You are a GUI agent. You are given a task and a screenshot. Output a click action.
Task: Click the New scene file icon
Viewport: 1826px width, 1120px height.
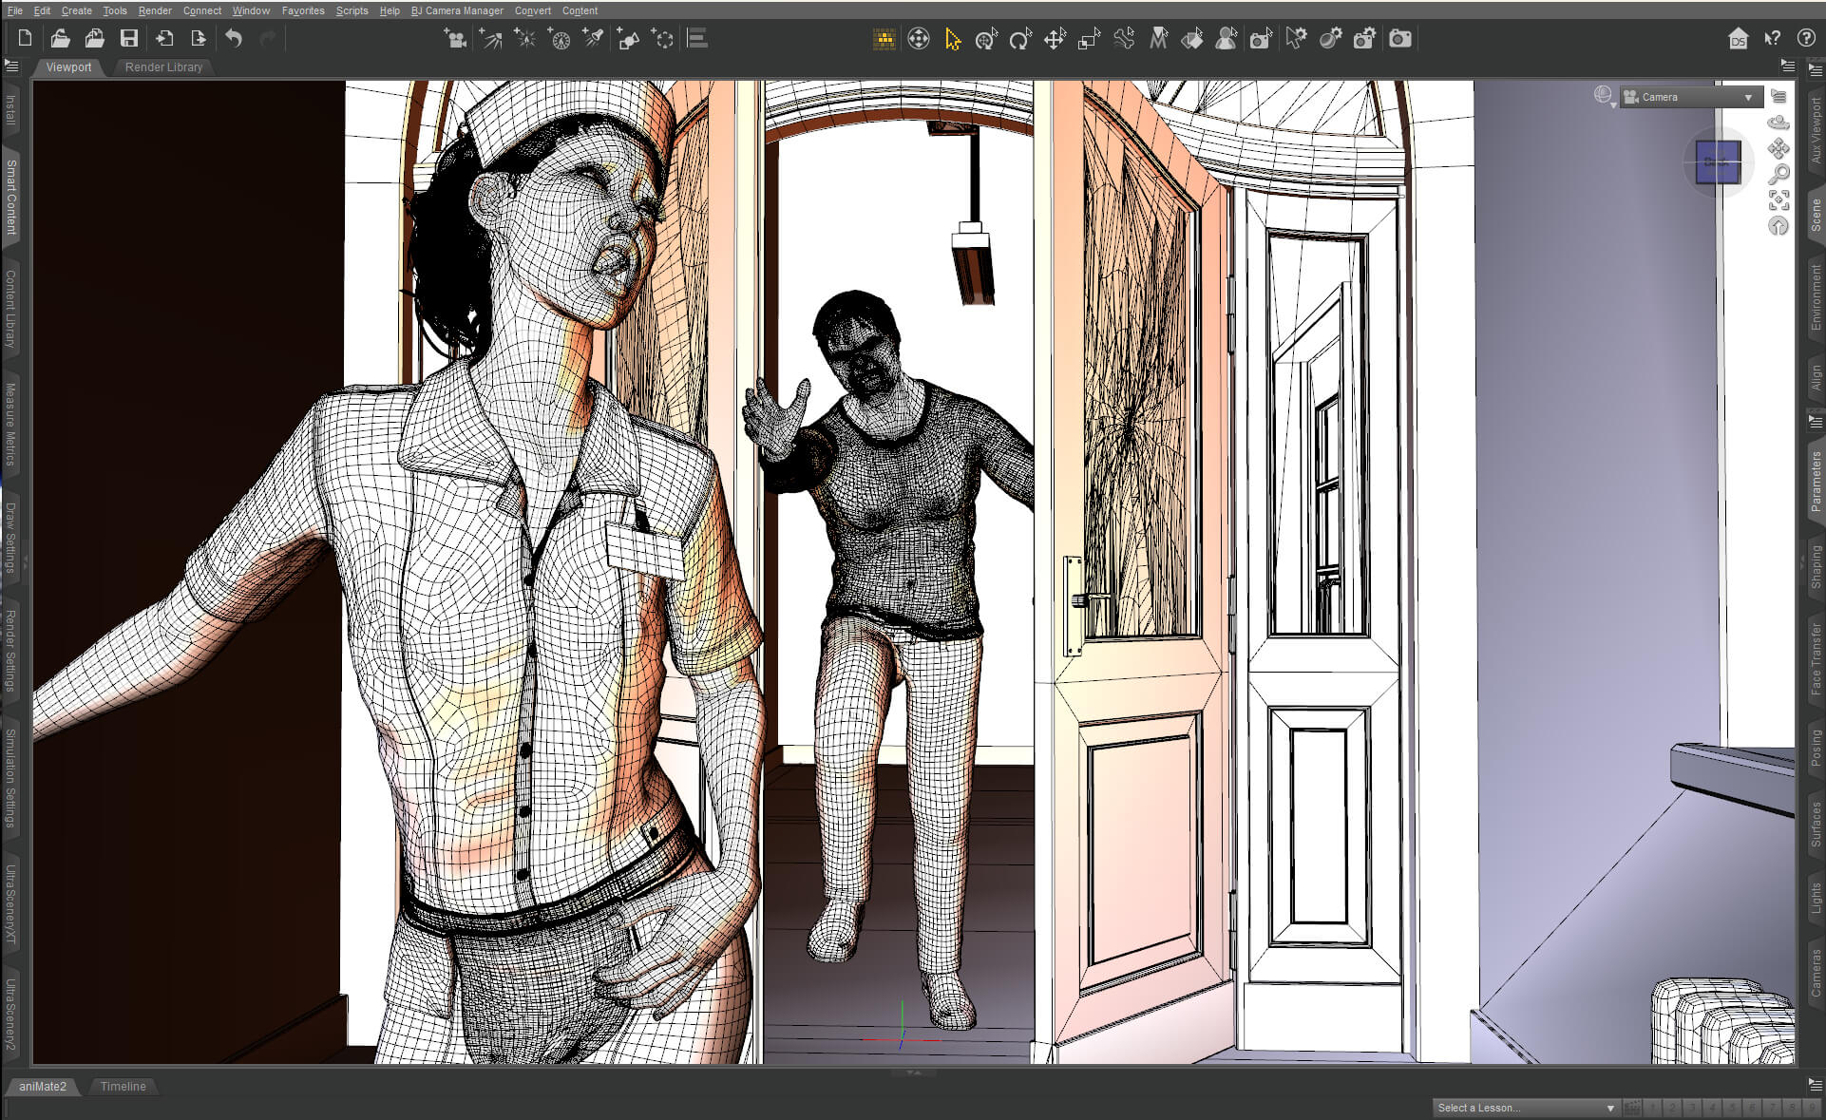pos(25,39)
